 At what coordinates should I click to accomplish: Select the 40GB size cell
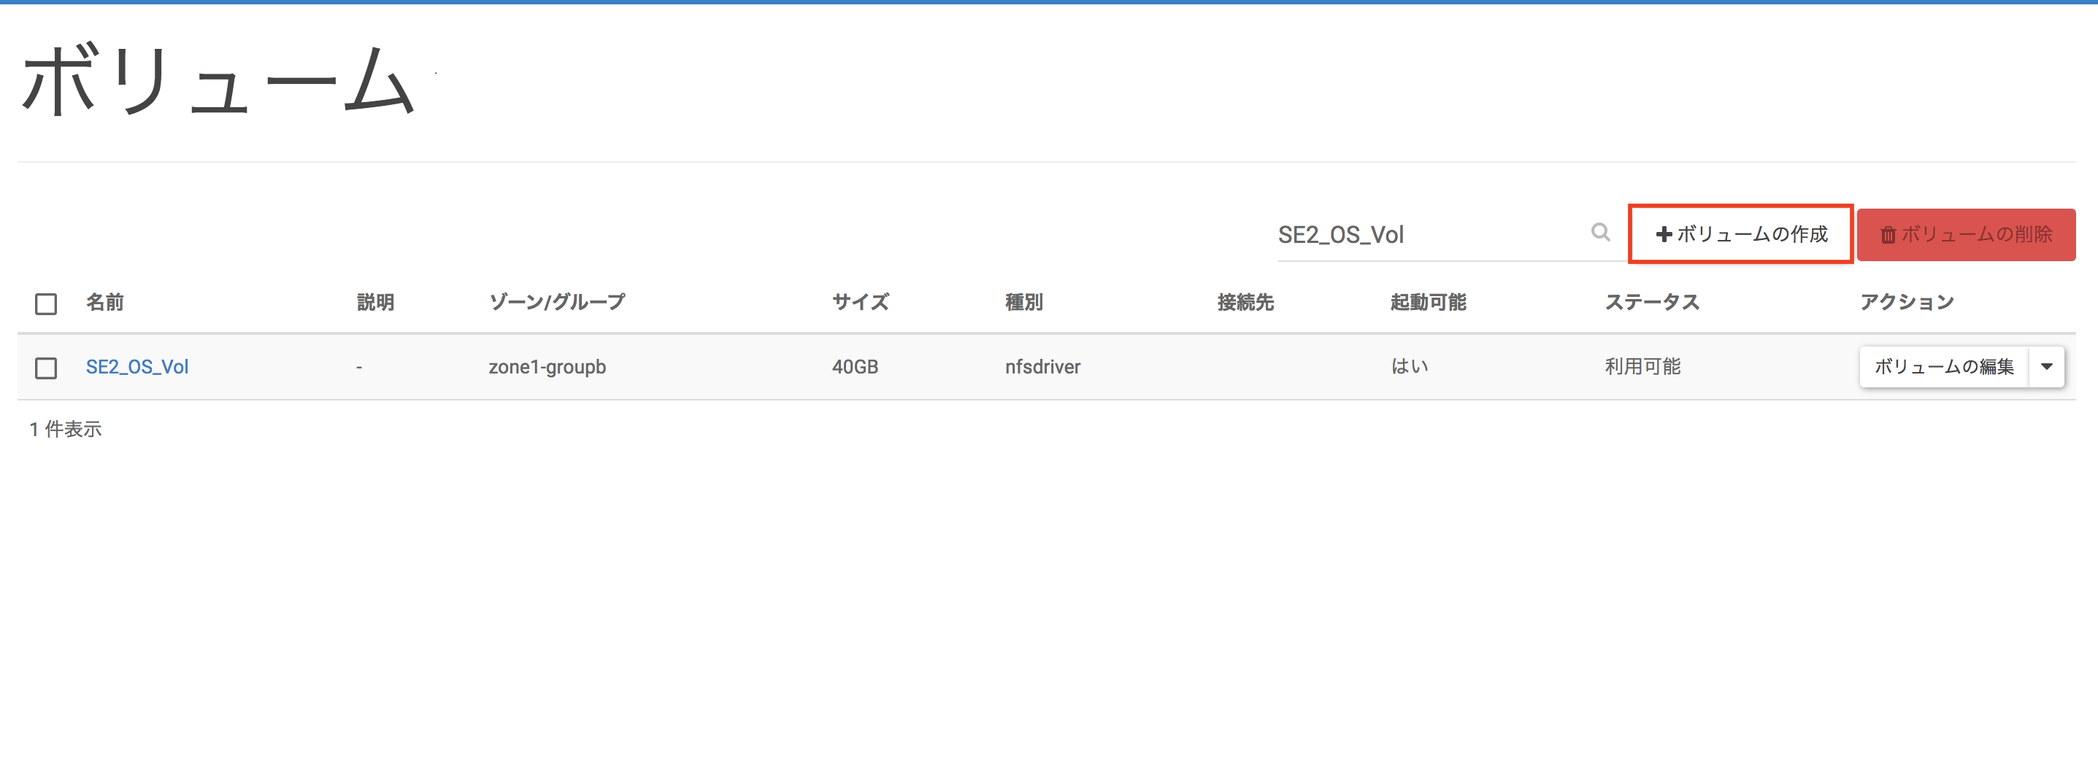855,367
